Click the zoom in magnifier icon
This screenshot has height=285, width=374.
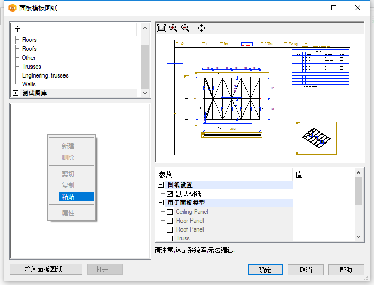click(173, 28)
